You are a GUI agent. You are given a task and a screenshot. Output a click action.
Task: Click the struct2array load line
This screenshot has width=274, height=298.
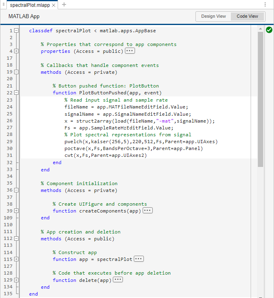tap(139, 121)
